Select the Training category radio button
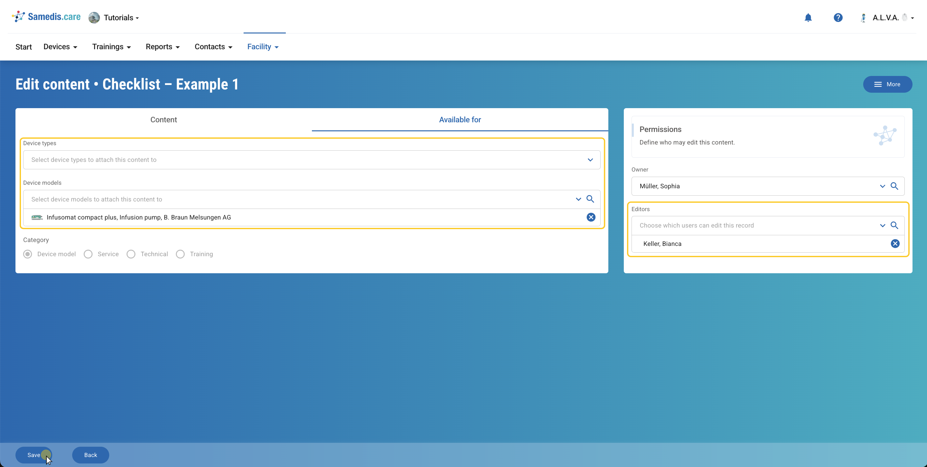Viewport: 927px width, 467px height. coord(180,254)
